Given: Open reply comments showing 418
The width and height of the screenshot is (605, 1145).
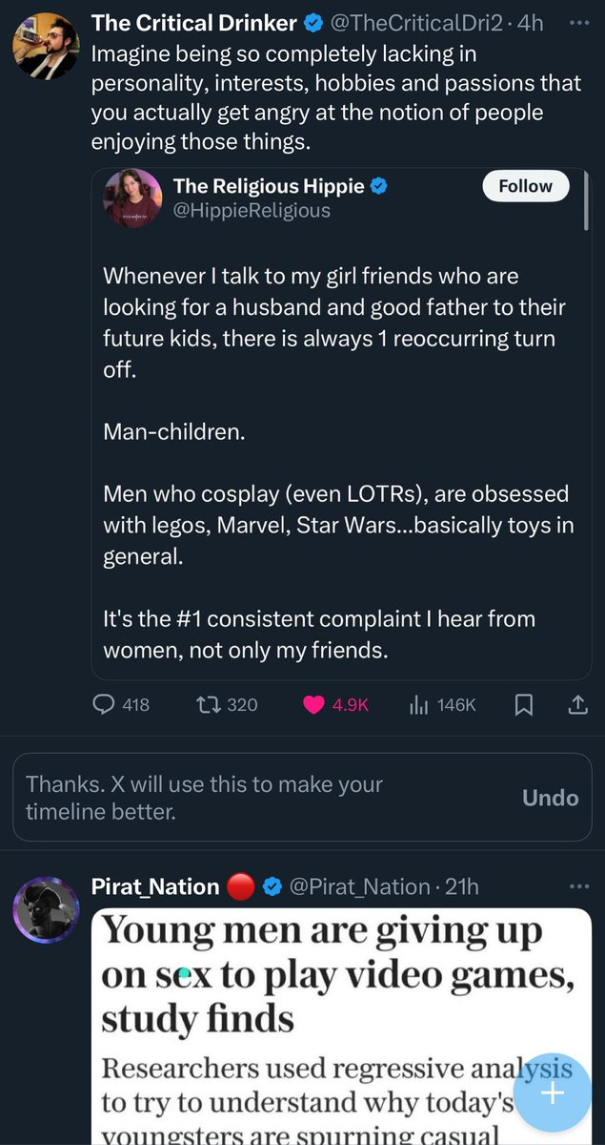Looking at the screenshot, I should pyautogui.click(x=121, y=705).
